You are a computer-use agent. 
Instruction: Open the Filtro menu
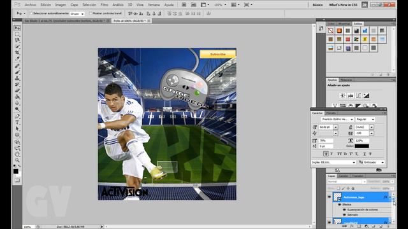tap(105, 4)
